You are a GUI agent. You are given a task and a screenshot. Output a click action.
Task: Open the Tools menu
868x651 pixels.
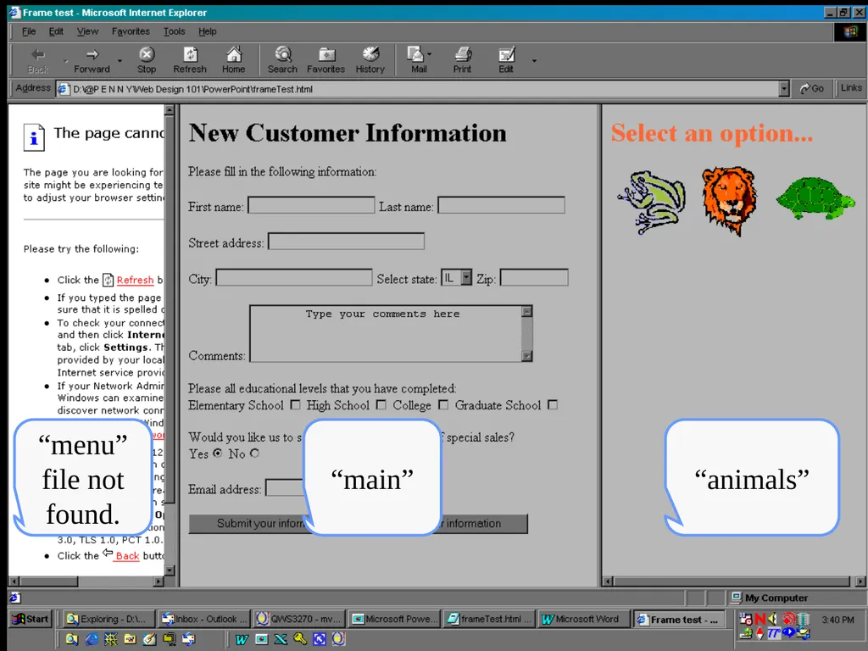pos(175,31)
